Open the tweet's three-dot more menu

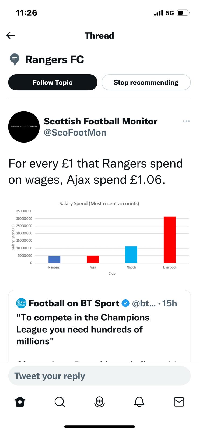tap(186, 121)
